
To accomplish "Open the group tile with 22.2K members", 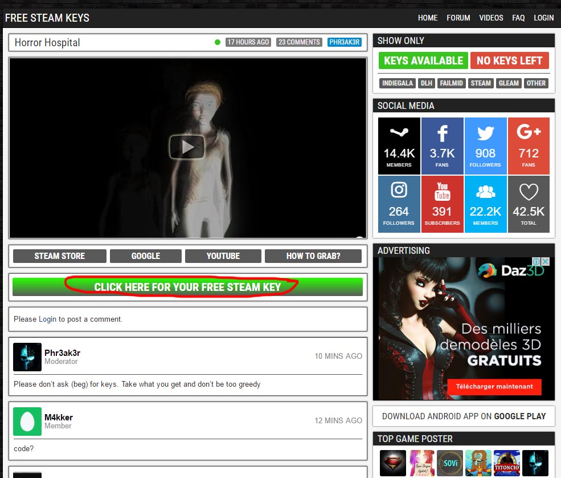I will (x=485, y=204).
